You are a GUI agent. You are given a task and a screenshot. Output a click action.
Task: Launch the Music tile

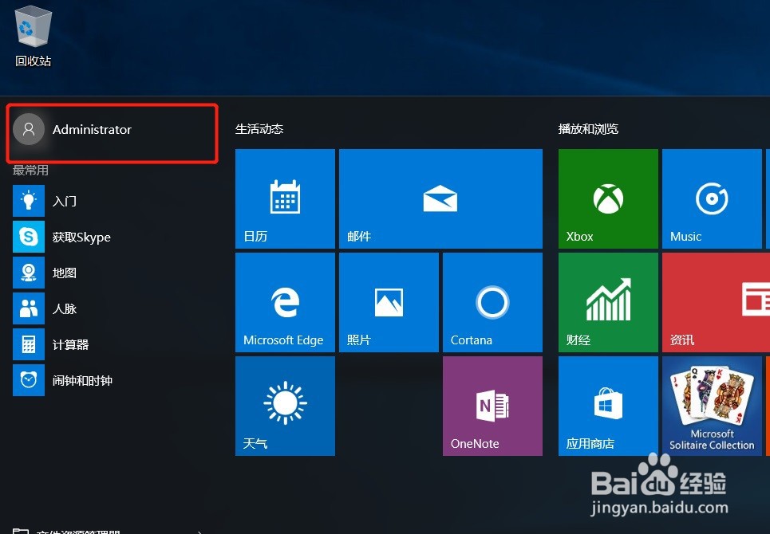(x=712, y=198)
